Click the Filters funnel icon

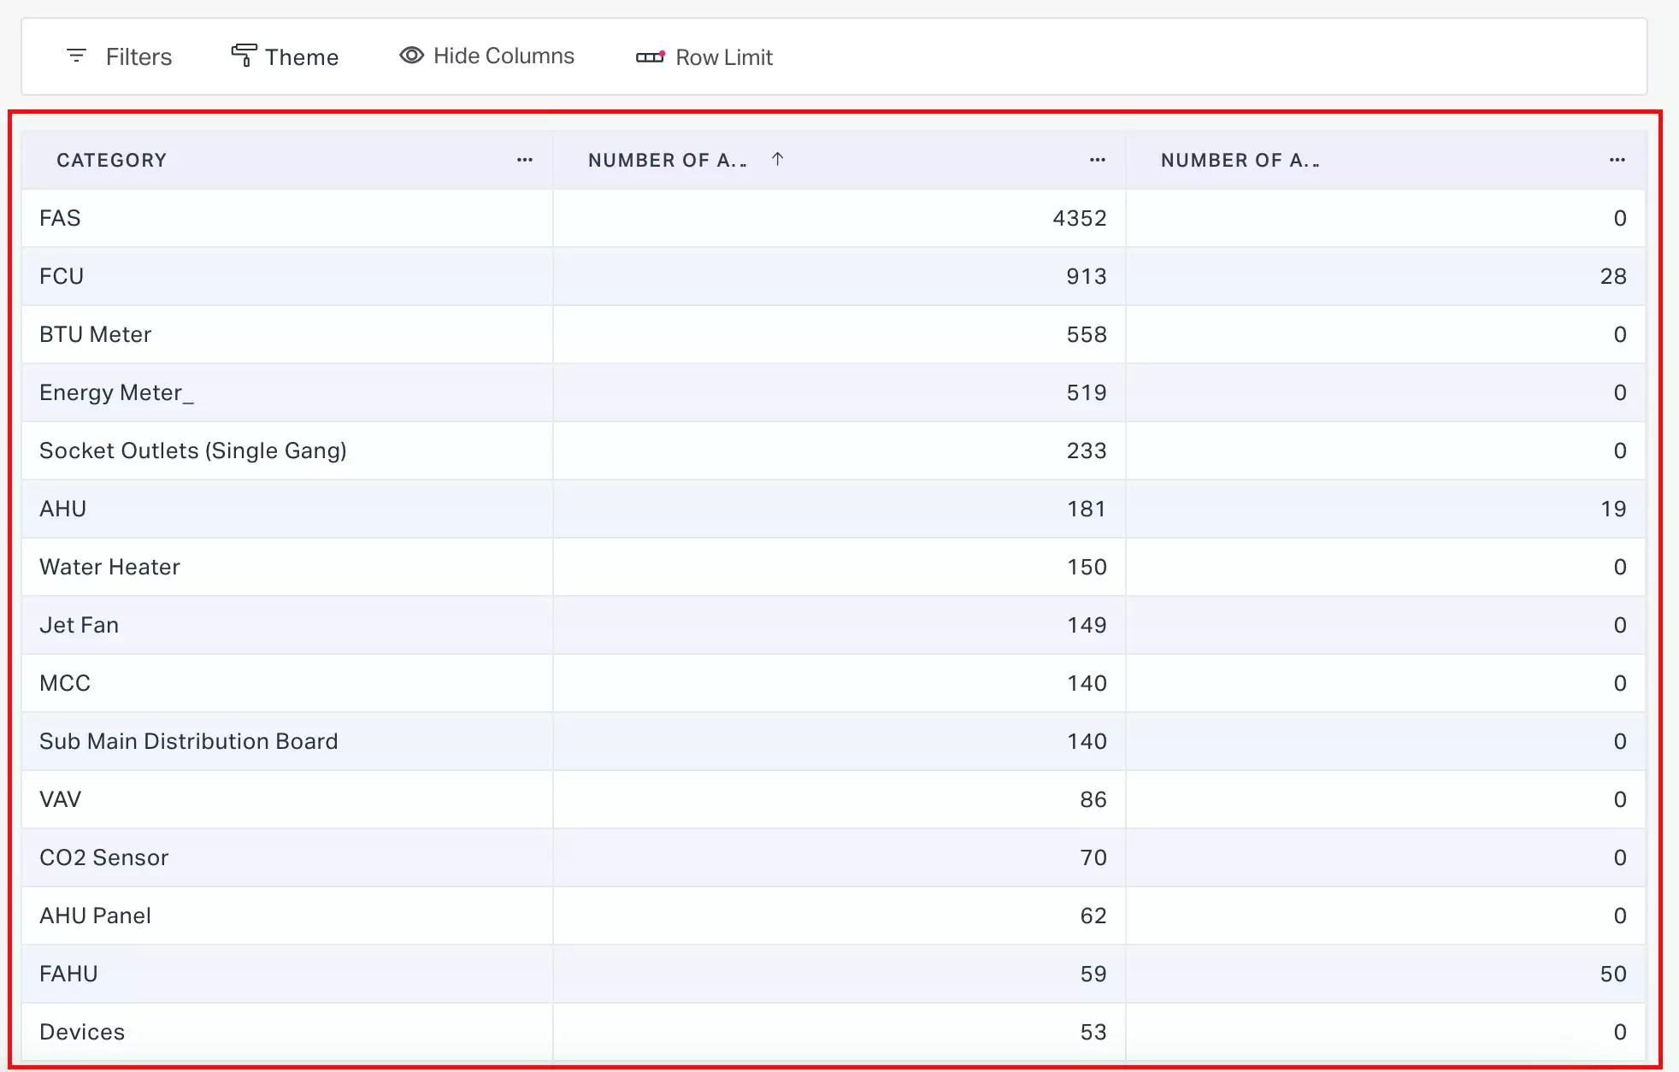pyautogui.click(x=76, y=56)
